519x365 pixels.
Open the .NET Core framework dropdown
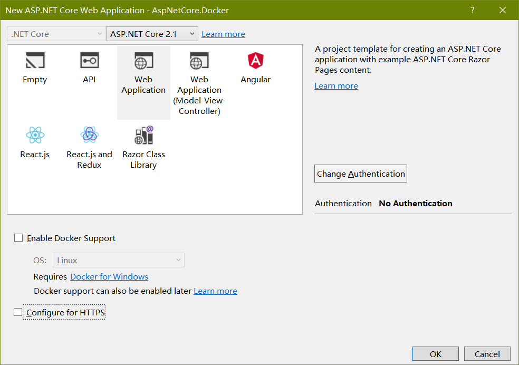(x=55, y=33)
